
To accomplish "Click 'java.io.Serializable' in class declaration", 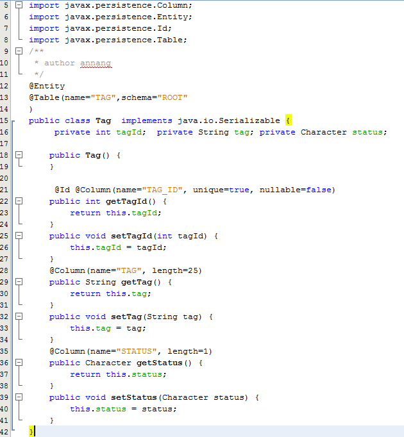I will (229, 120).
